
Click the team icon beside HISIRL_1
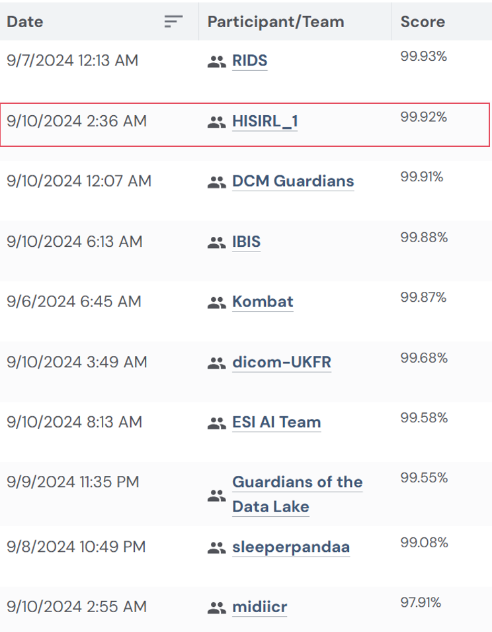[x=216, y=122]
